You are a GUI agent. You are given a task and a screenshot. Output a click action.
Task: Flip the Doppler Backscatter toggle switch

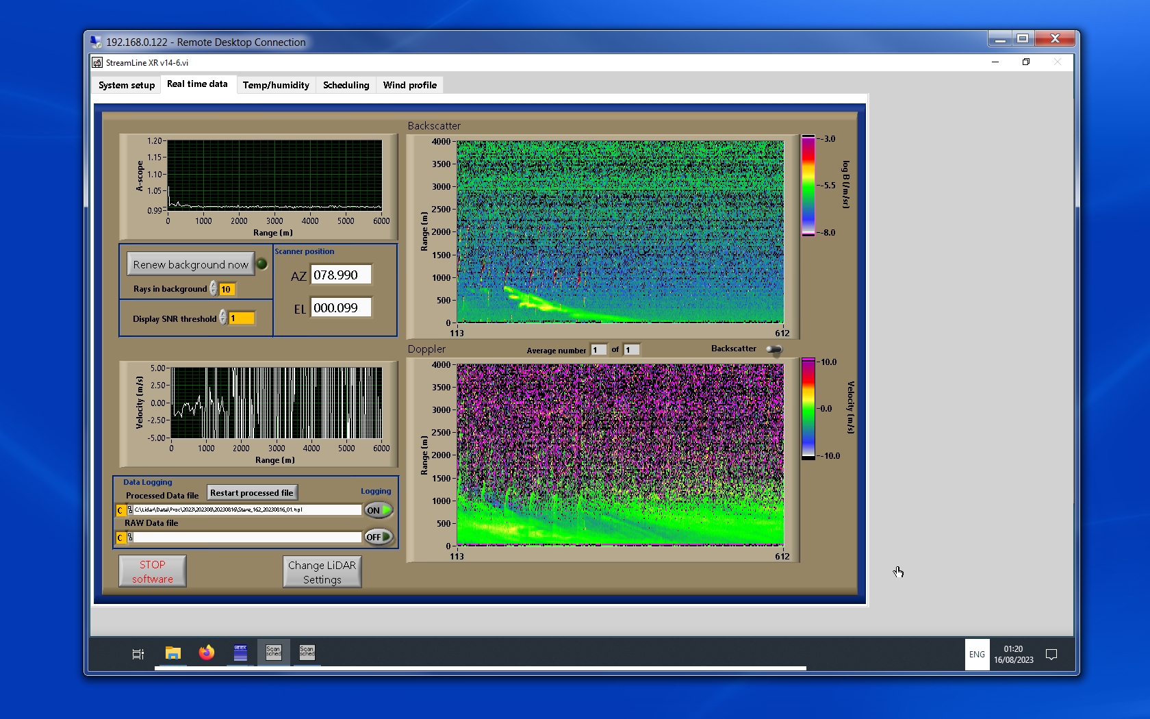(x=774, y=350)
